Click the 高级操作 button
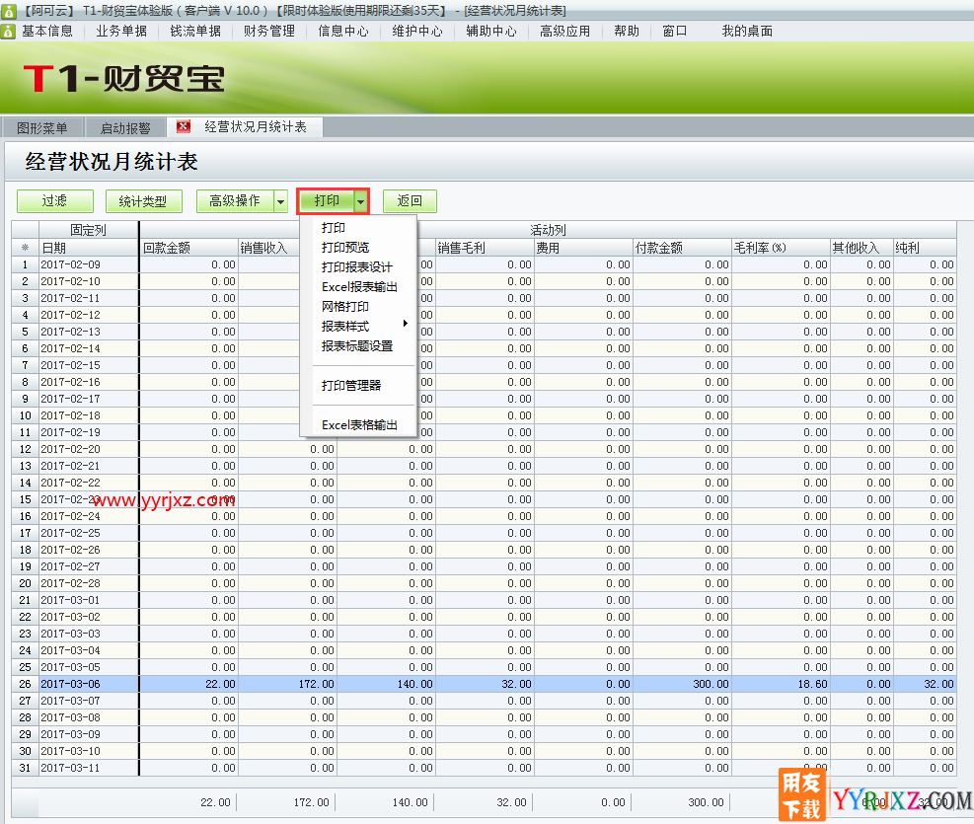 [x=235, y=201]
